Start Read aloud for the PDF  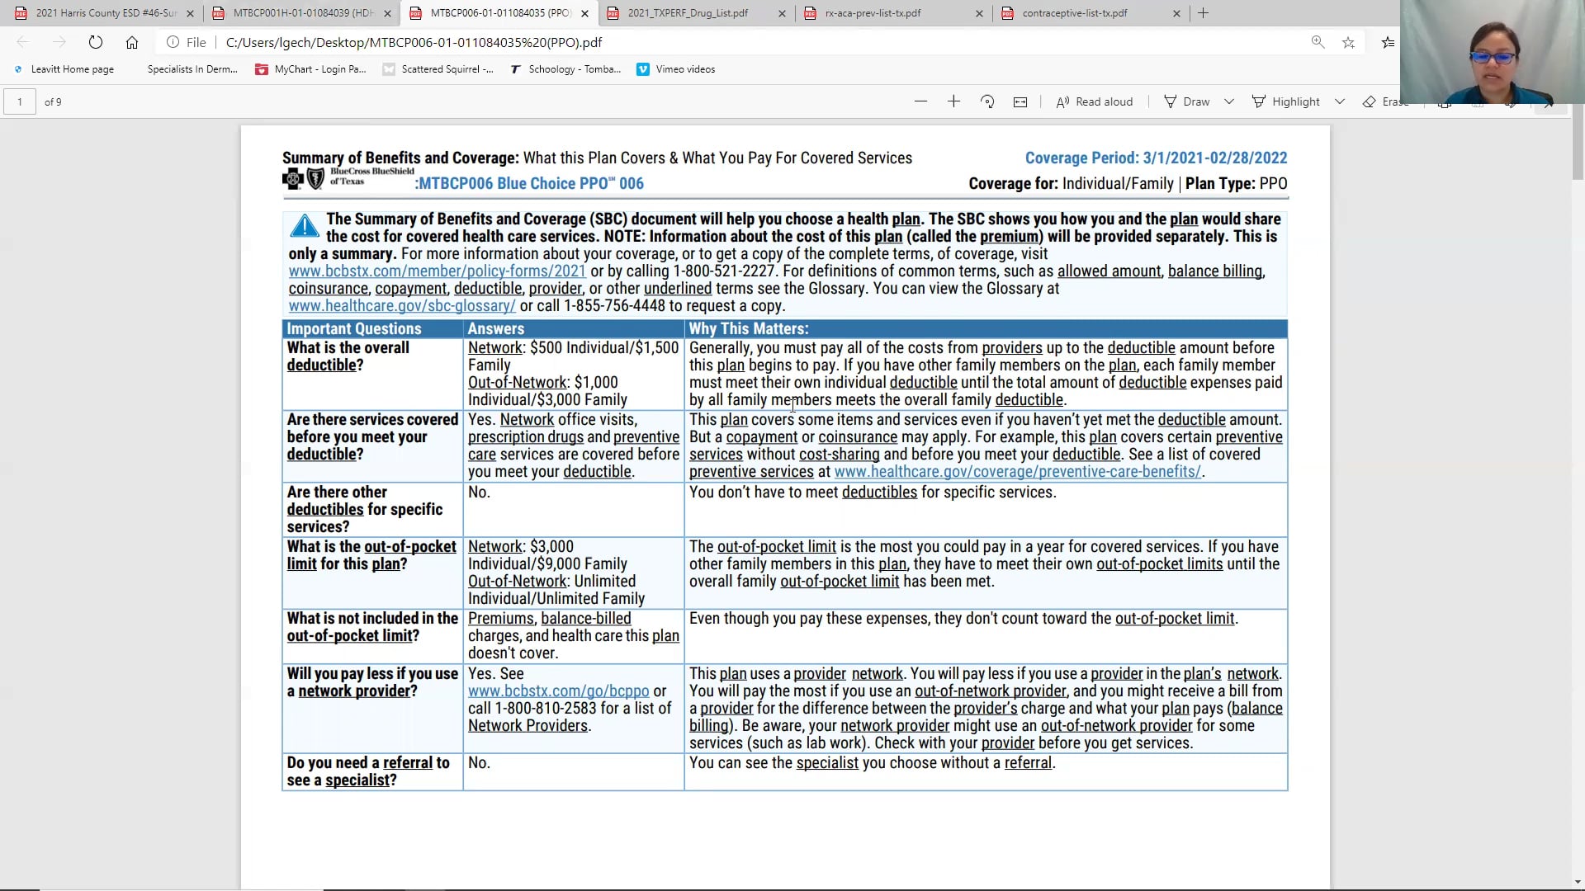point(1094,101)
